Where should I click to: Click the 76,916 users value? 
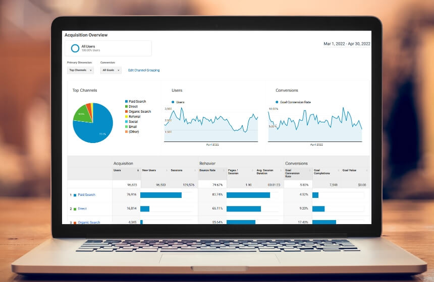pyautogui.click(x=132, y=194)
